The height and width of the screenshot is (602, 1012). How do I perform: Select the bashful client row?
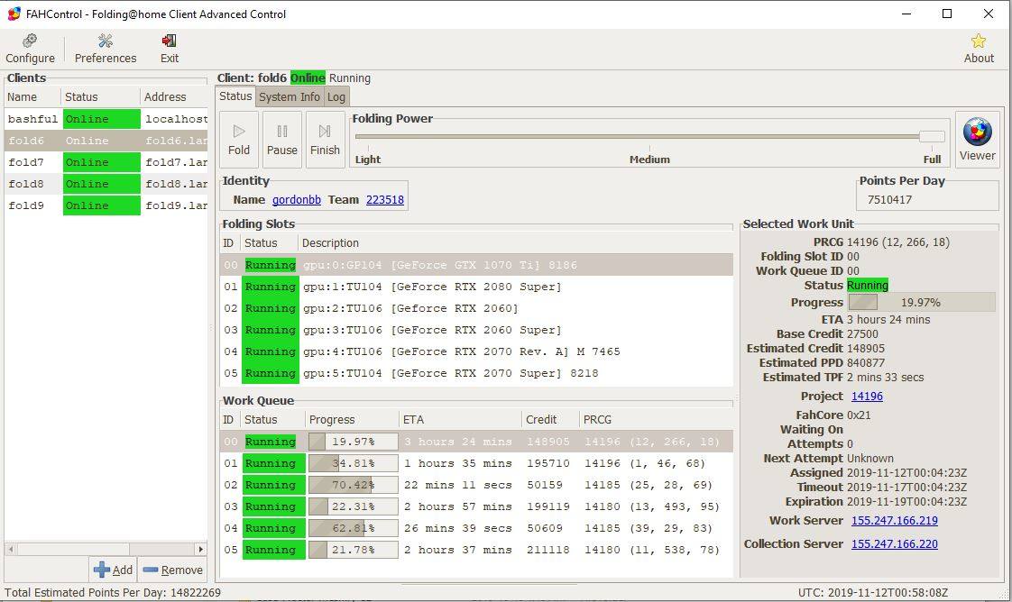[x=106, y=119]
